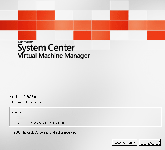This screenshot has height=150, width=165.
Task: Select the Product ID number line
Action: point(39,123)
